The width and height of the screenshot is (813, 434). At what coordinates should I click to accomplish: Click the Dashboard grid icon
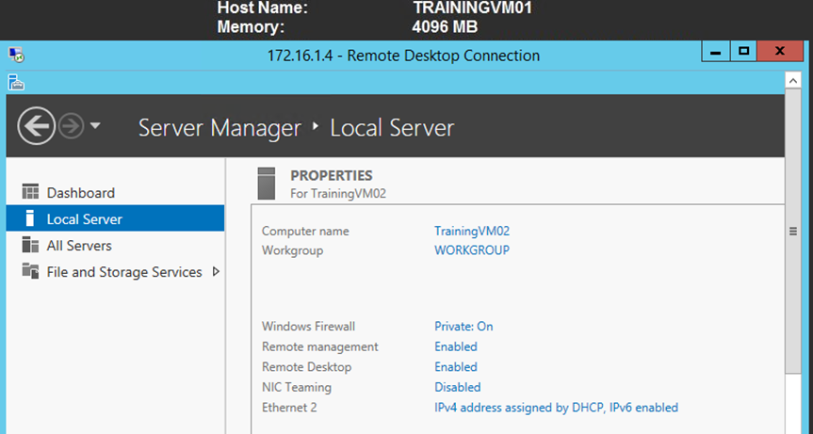30,192
